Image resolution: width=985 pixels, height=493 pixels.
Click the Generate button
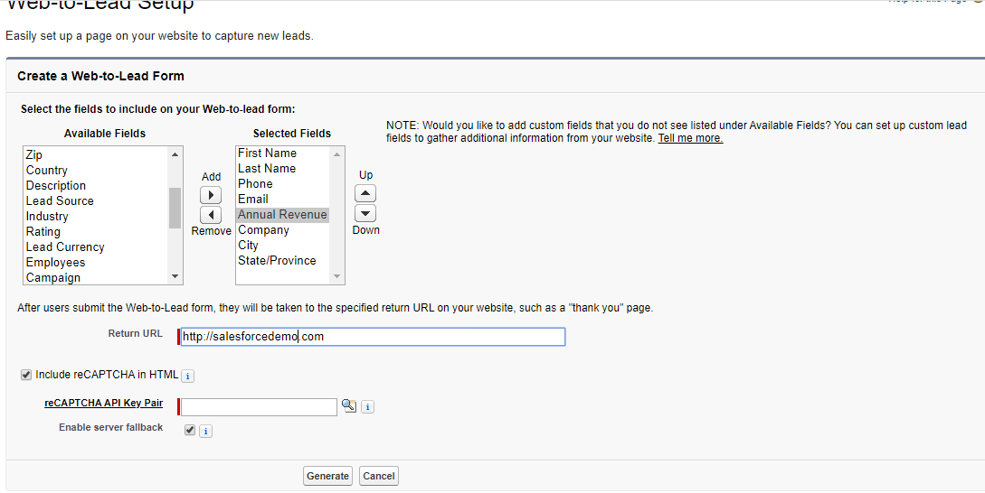point(327,476)
